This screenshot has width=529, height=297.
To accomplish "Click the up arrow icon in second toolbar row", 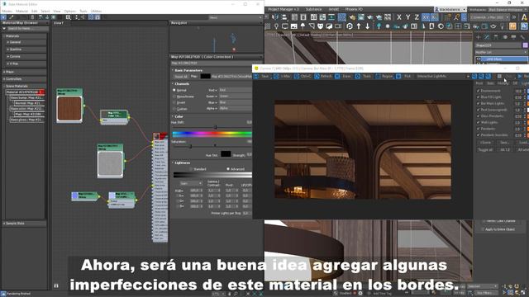I will tap(359, 26).
